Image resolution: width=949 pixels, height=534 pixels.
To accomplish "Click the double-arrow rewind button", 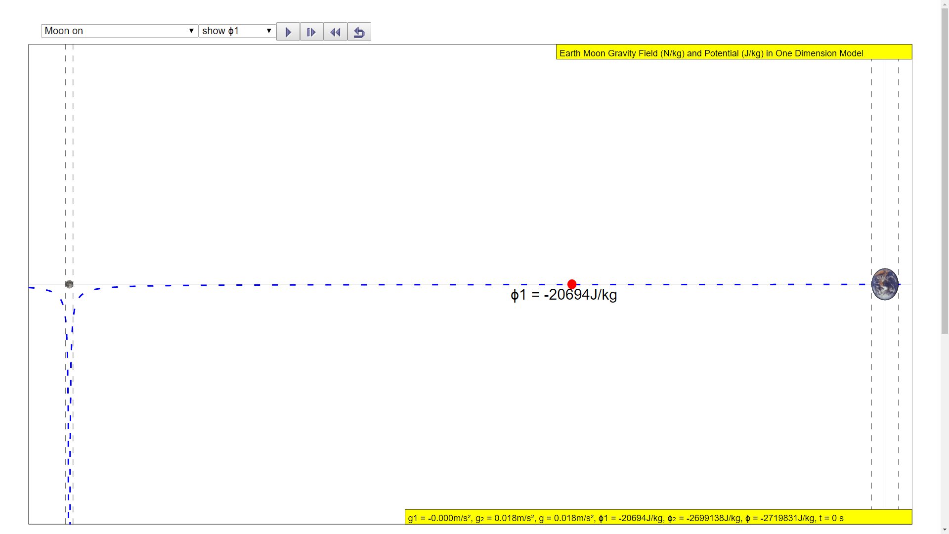I will (335, 32).
